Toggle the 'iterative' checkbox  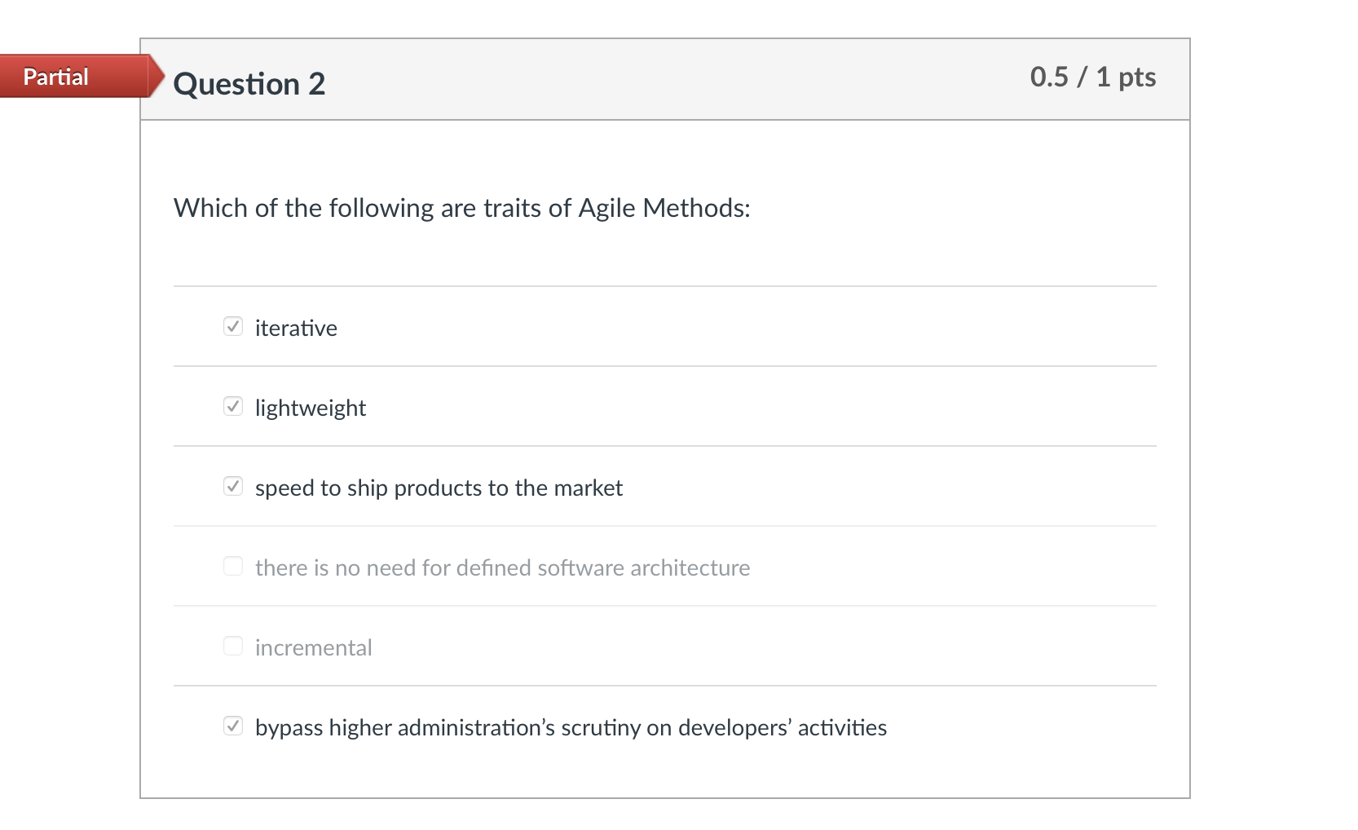(233, 327)
